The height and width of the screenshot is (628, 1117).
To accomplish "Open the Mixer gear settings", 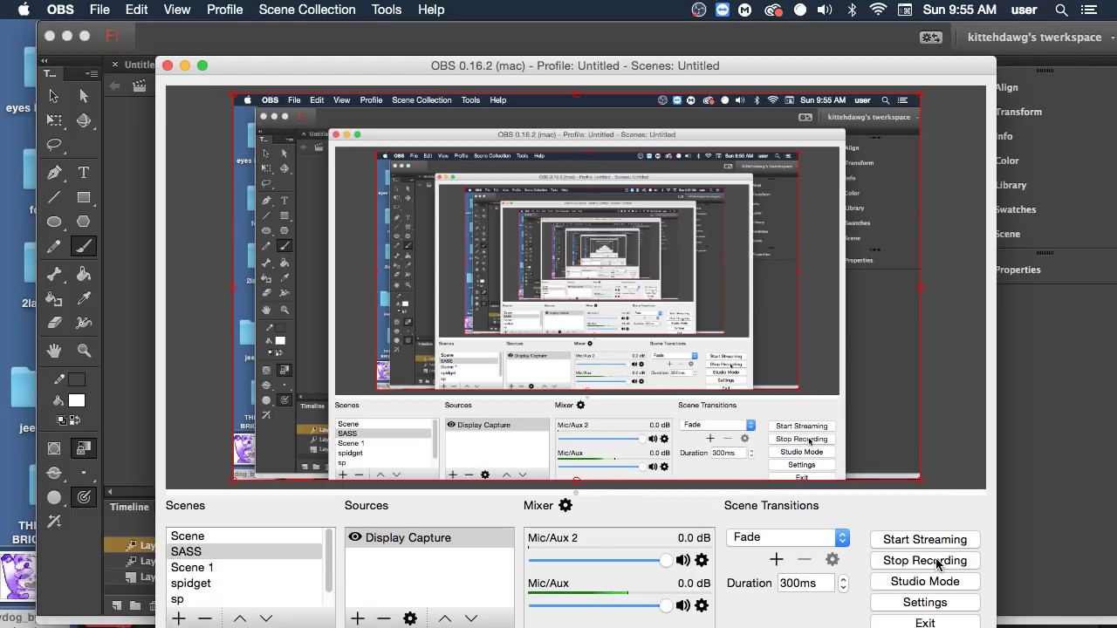I will pyautogui.click(x=565, y=505).
